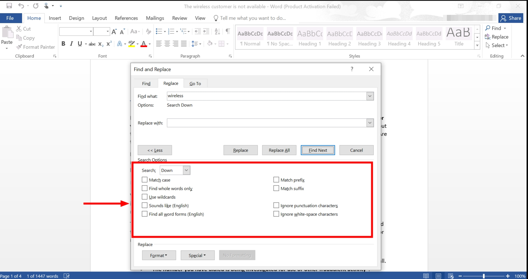Toggle Bold formatting
Image resolution: width=528 pixels, height=279 pixels.
63,44
